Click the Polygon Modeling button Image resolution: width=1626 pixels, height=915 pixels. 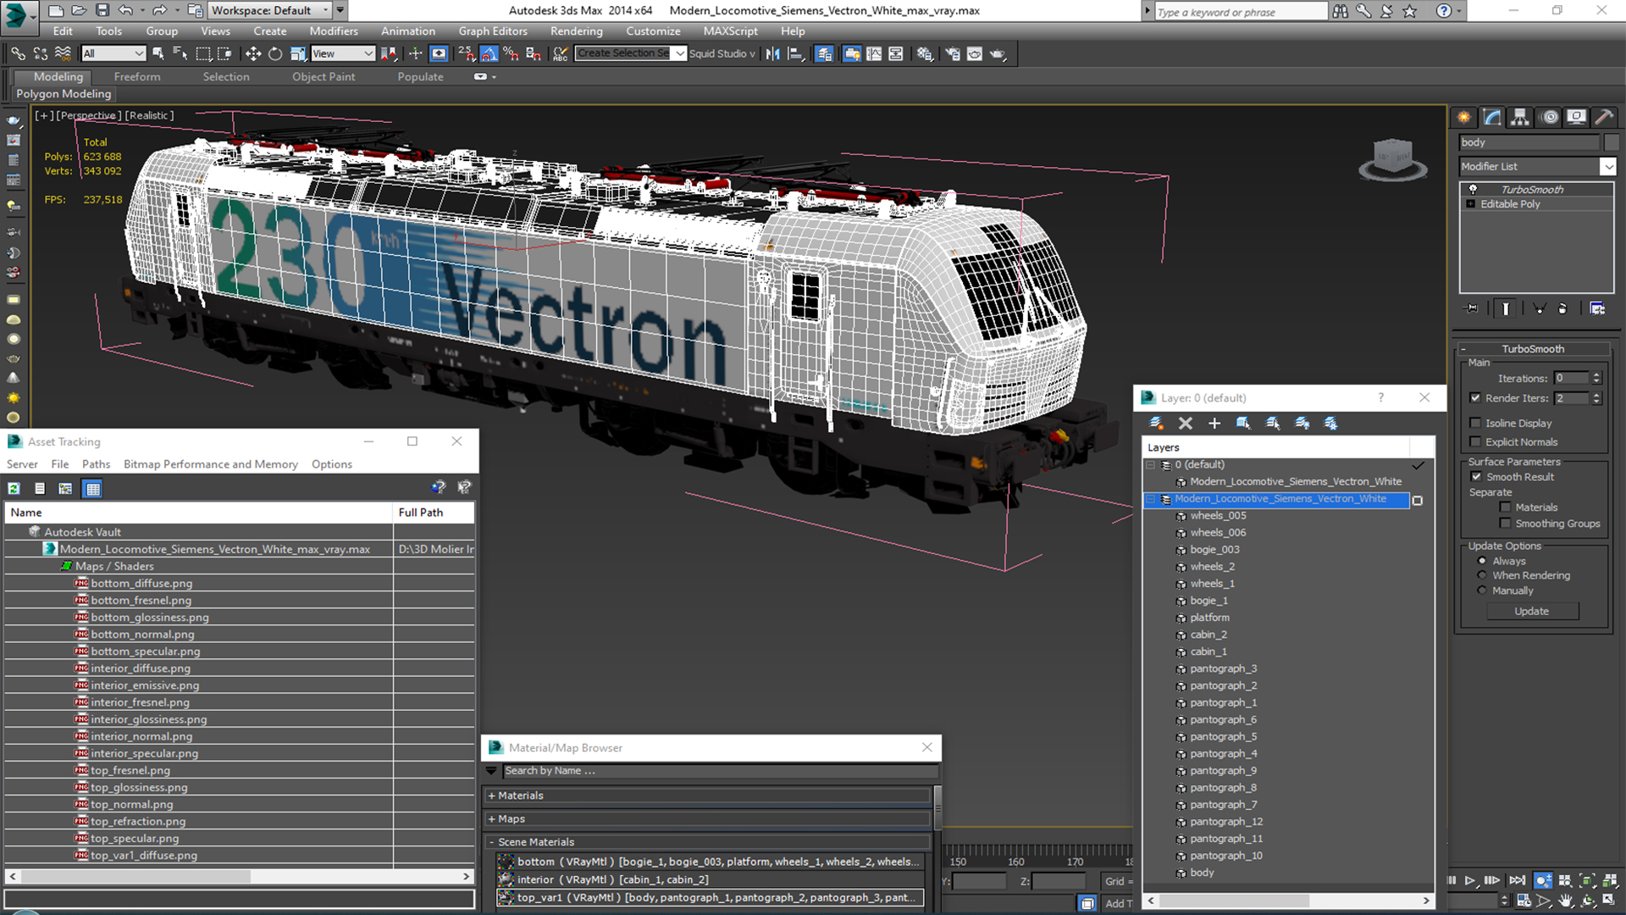64,94
